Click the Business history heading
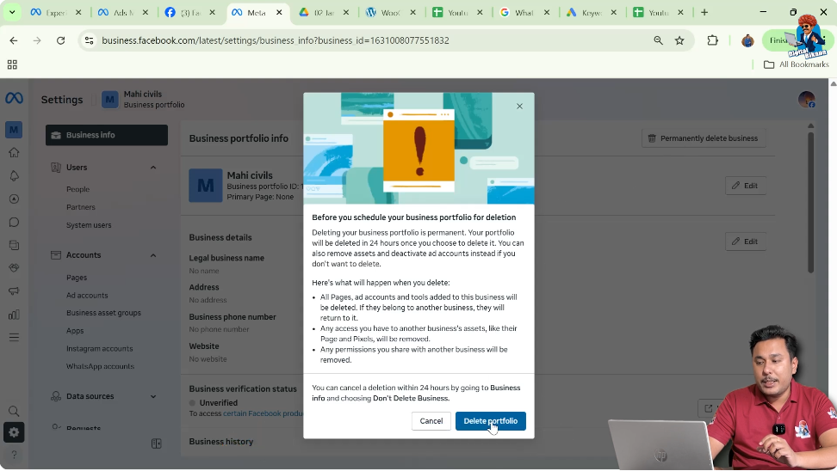The width and height of the screenshot is (837, 471). pos(221,442)
